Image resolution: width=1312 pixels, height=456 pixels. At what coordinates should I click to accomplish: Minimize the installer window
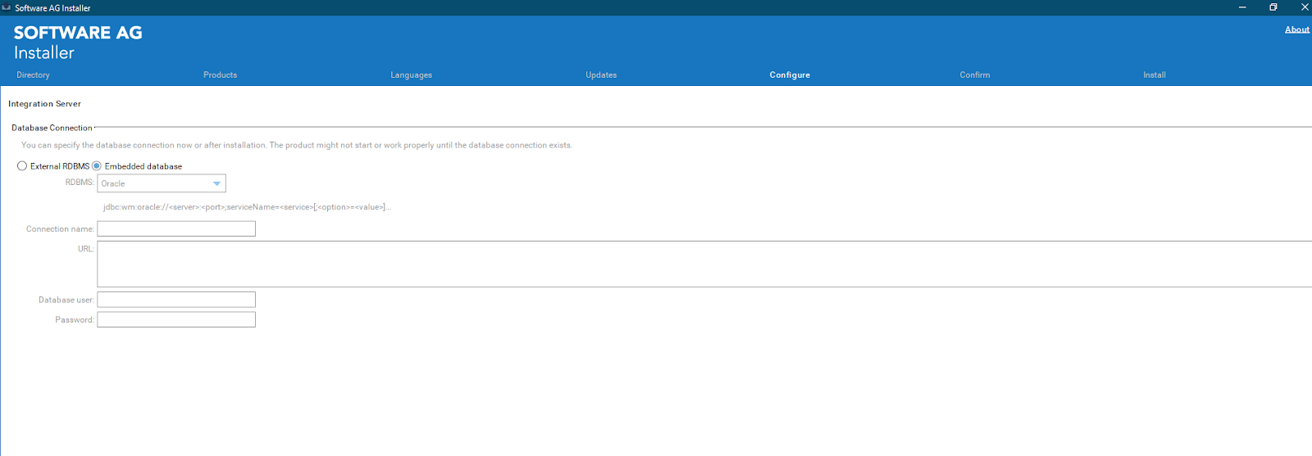coord(1242,7)
